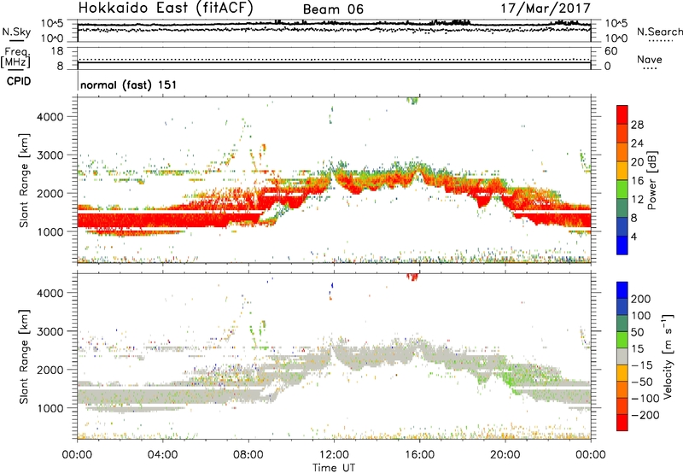Image resolution: width=683 pixels, height=473 pixels.
Task: Click the 'Slant Range [km]' label of velocity plot
Action: (x=24, y=356)
